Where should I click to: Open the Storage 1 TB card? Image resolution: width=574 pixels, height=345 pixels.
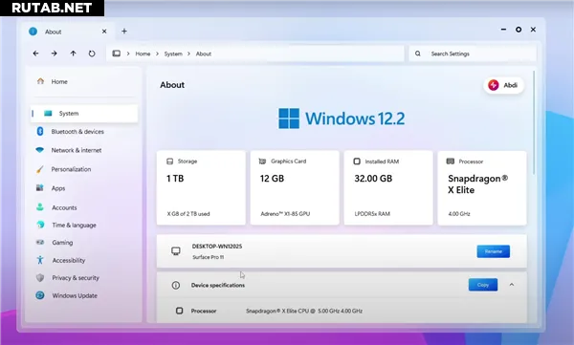(201, 187)
